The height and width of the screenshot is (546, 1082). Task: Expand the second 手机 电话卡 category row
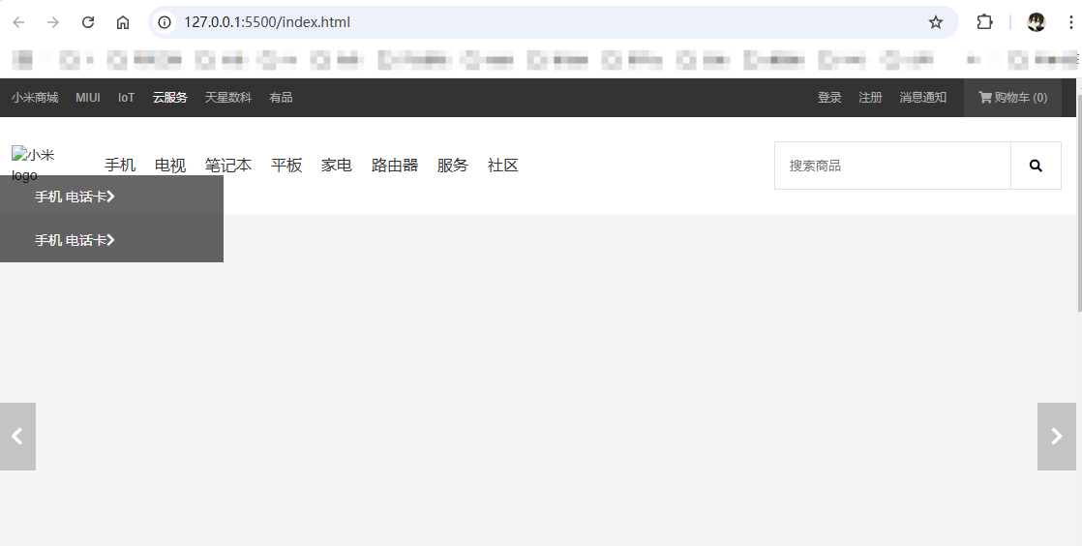pyautogui.click(x=112, y=240)
